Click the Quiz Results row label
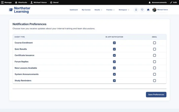Screen dimensions: 179x112 click(x=21, y=49)
